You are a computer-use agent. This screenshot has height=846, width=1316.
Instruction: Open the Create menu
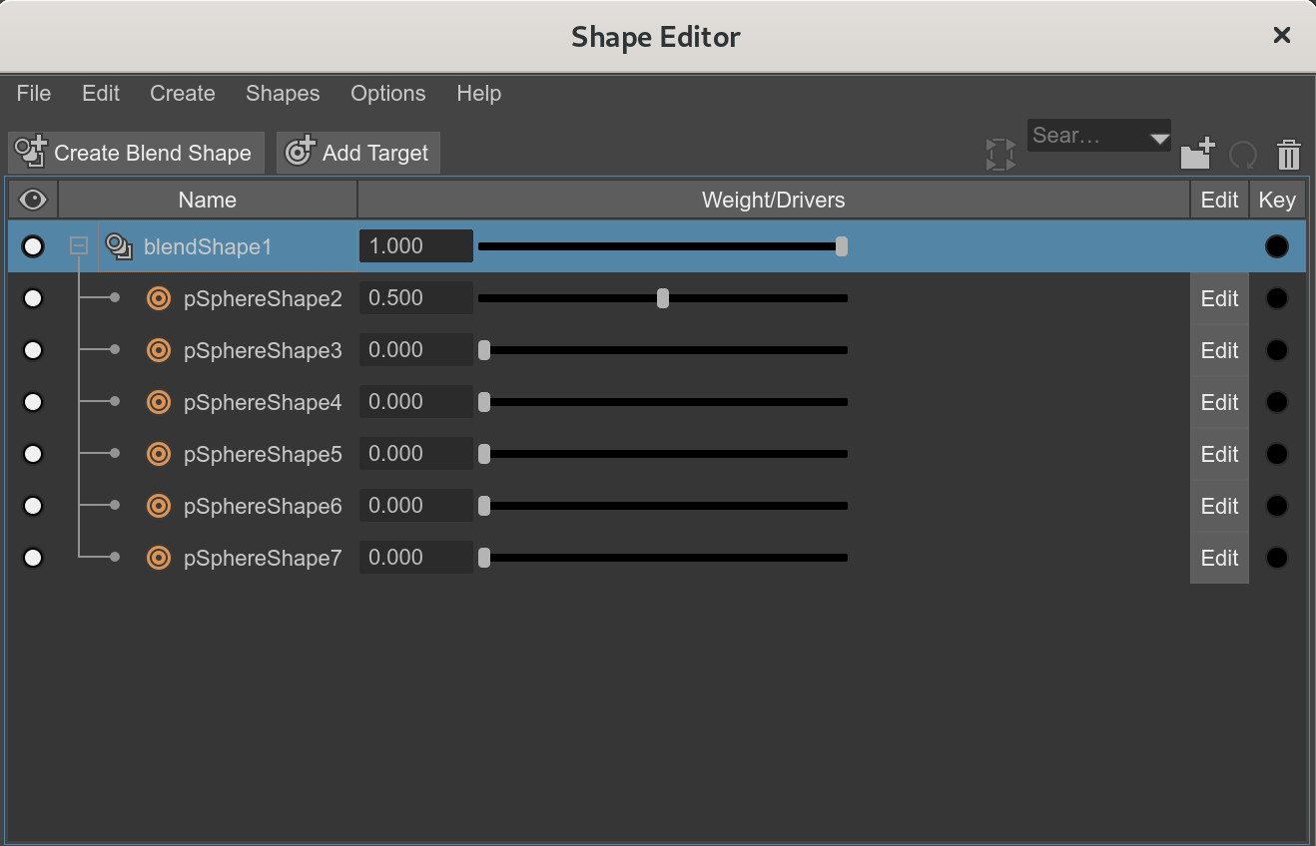[183, 94]
